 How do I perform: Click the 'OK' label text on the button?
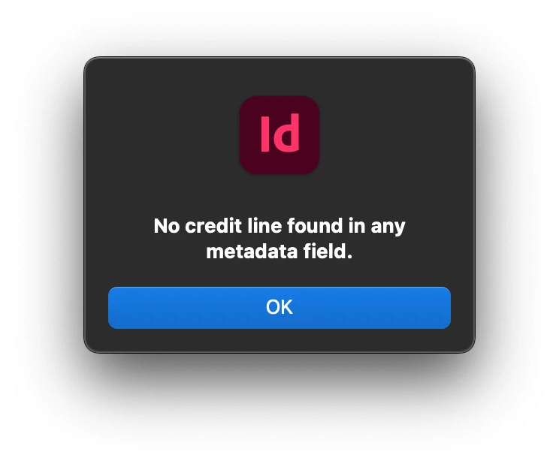point(279,307)
